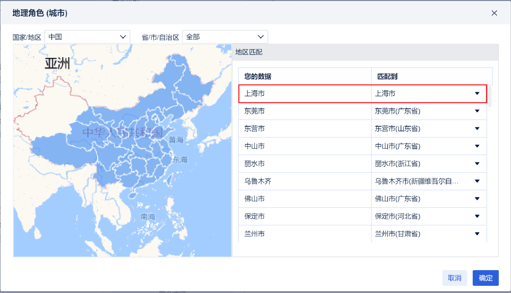
Task: Expand match dropdown arrow for 丽水市
Action: coord(477,164)
